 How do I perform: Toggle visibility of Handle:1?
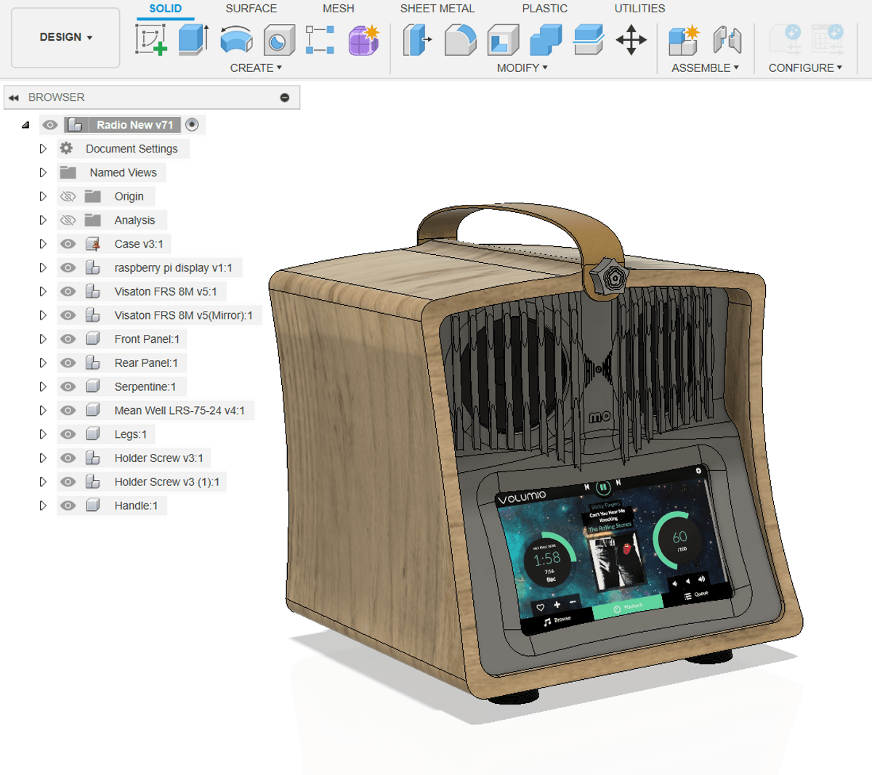(68, 506)
